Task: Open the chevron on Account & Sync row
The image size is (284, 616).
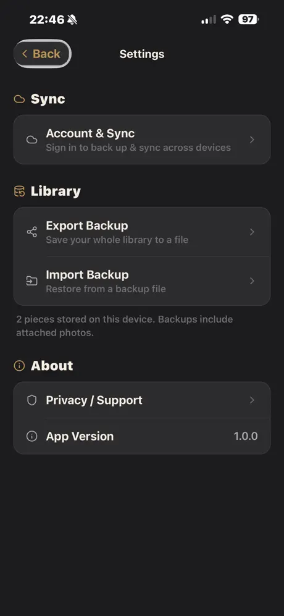Action: (x=252, y=140)
